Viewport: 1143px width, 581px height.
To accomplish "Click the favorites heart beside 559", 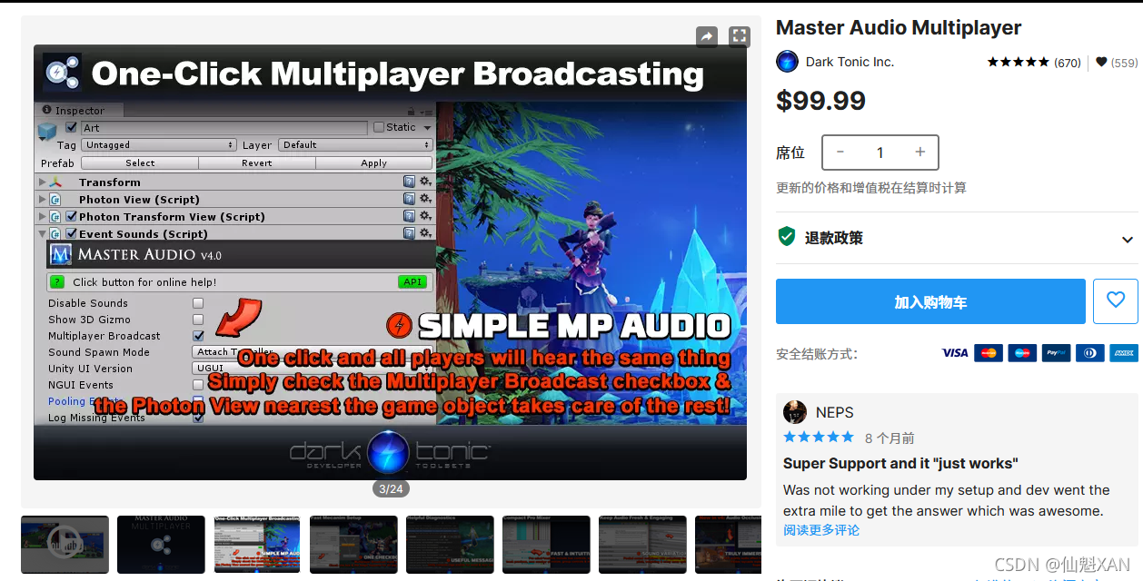I will pos(1101,63).
